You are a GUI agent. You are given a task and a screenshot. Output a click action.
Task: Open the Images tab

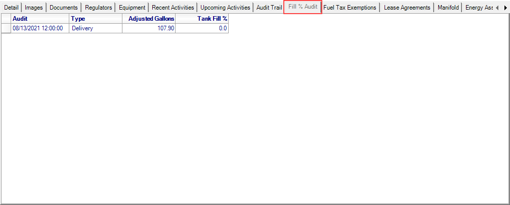coord(34,8)
